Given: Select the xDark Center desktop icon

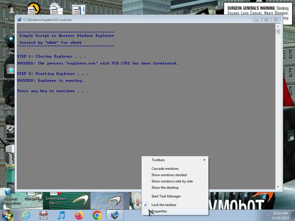Looking at the screenshot, I should pos(10,44).
